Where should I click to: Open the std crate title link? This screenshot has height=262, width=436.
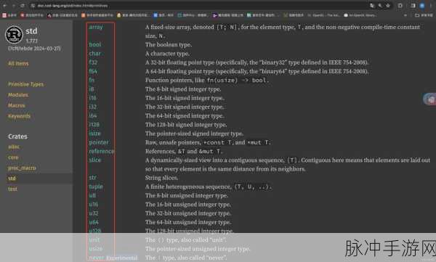click(31, 31)
